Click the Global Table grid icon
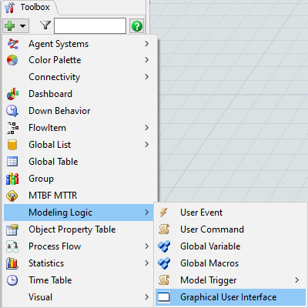The width and height of the screenshot is (308, 308). (x=12, y=162)
